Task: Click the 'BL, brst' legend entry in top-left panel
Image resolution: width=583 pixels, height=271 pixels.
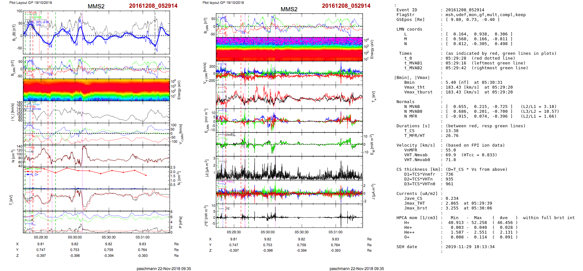Action: 38,25
